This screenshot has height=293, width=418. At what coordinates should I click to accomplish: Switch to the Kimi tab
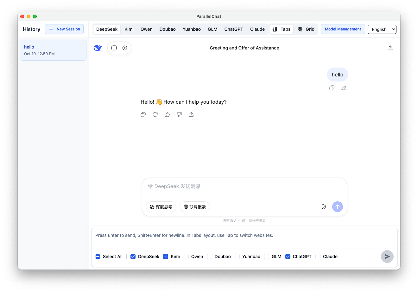[x=129, y=29]
